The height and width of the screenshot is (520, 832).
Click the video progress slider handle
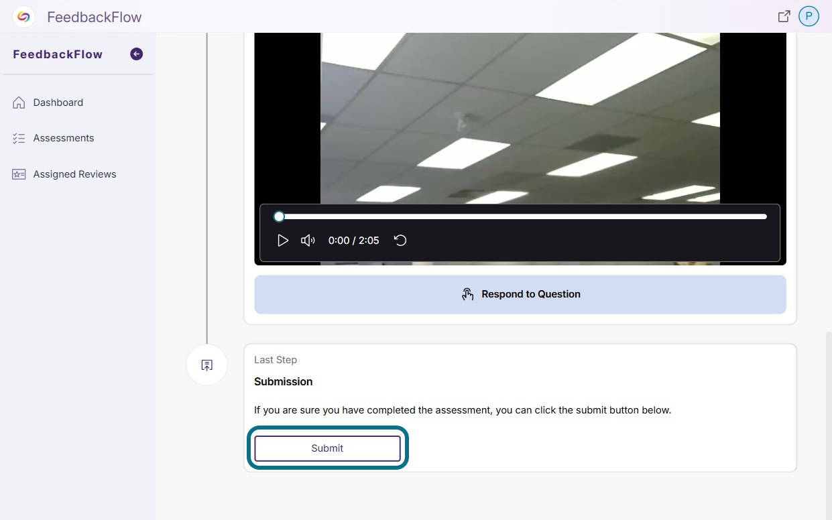click(x=279, y=216)
